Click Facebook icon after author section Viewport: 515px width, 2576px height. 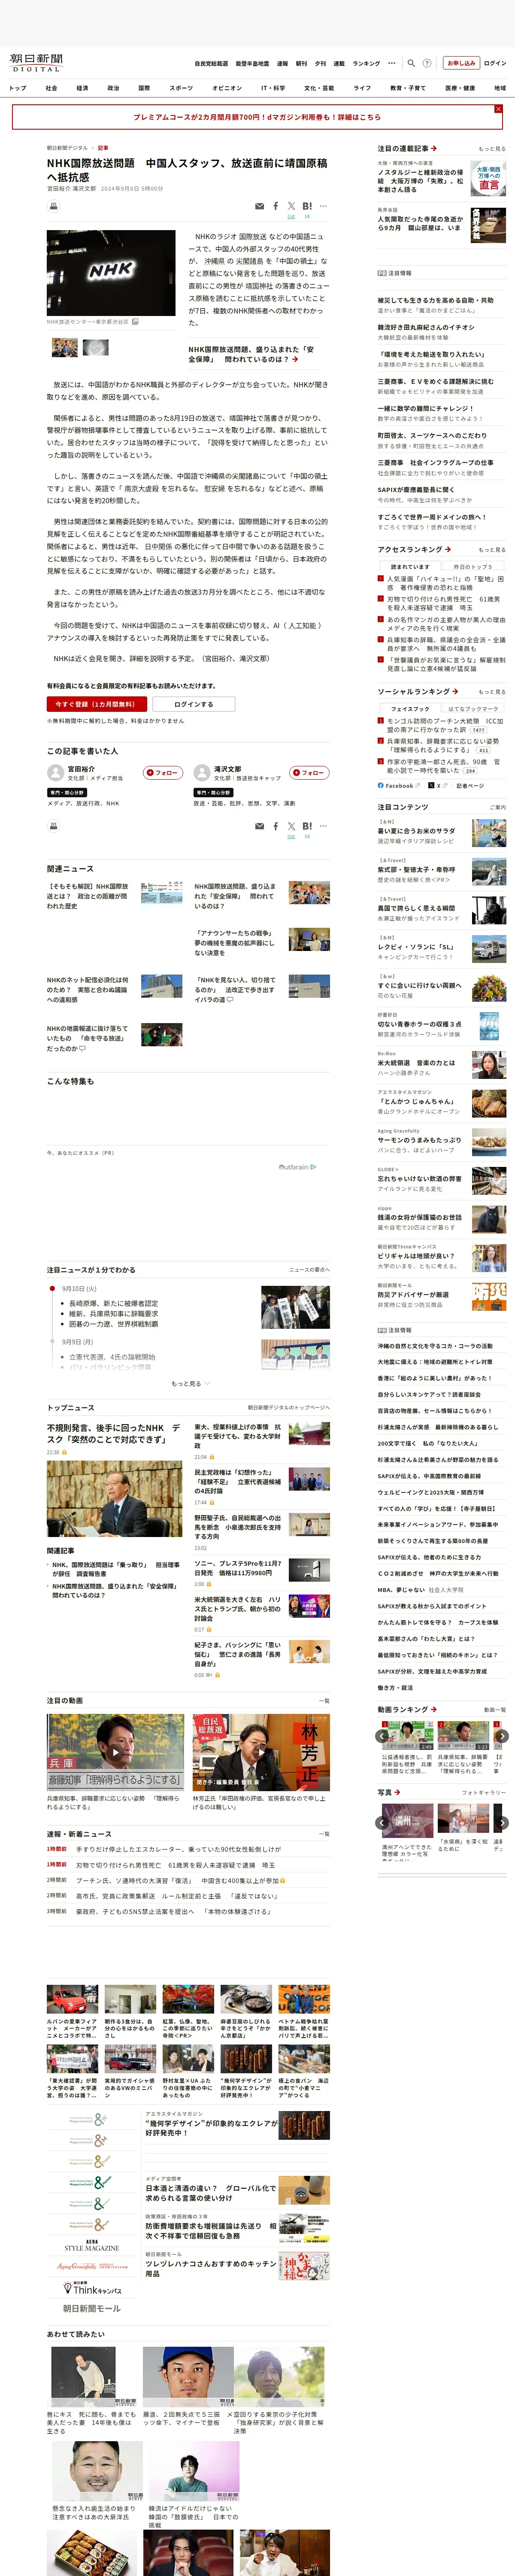tap(276, 826)
